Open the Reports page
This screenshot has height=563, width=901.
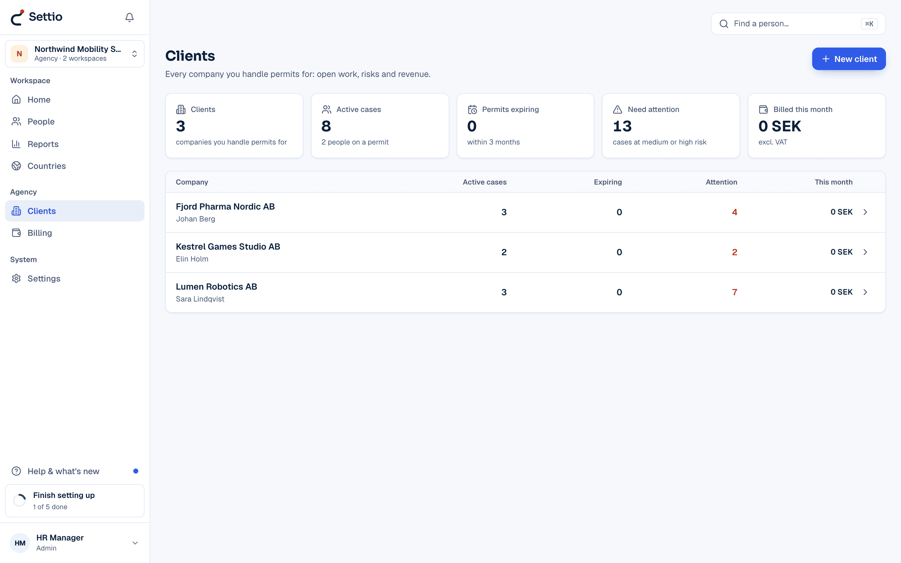[x=74, y=144]
